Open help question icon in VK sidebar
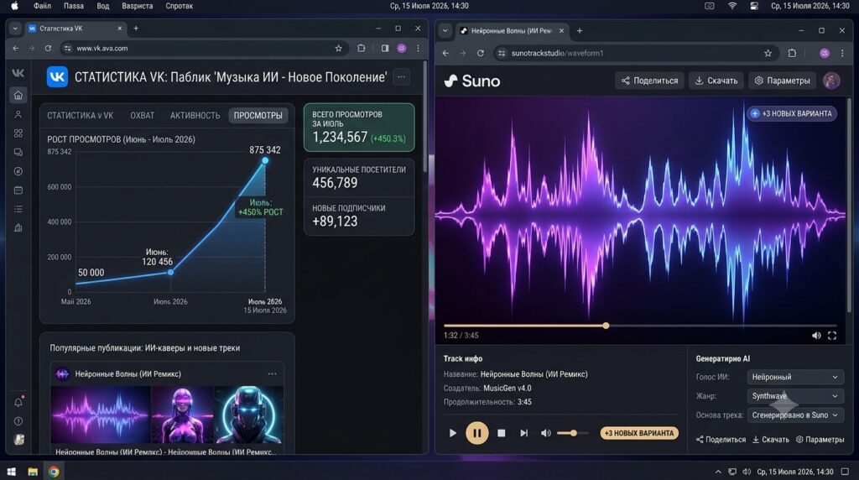 [x=18, y=421]
